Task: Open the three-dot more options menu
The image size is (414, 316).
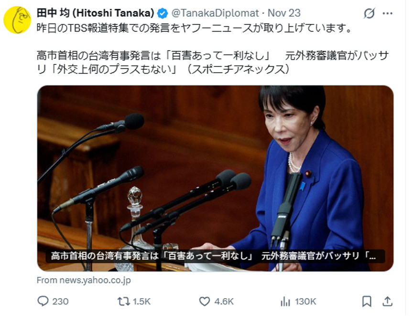Action: click(387, 13)
